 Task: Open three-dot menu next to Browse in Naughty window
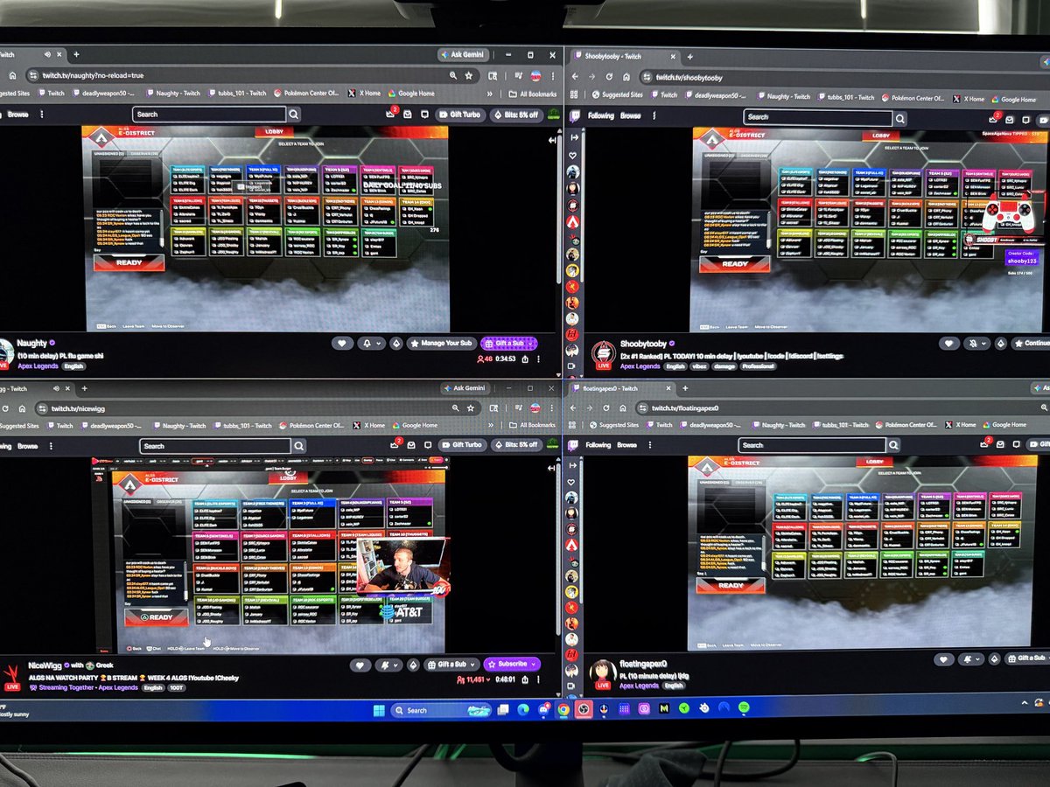[40, 115]
